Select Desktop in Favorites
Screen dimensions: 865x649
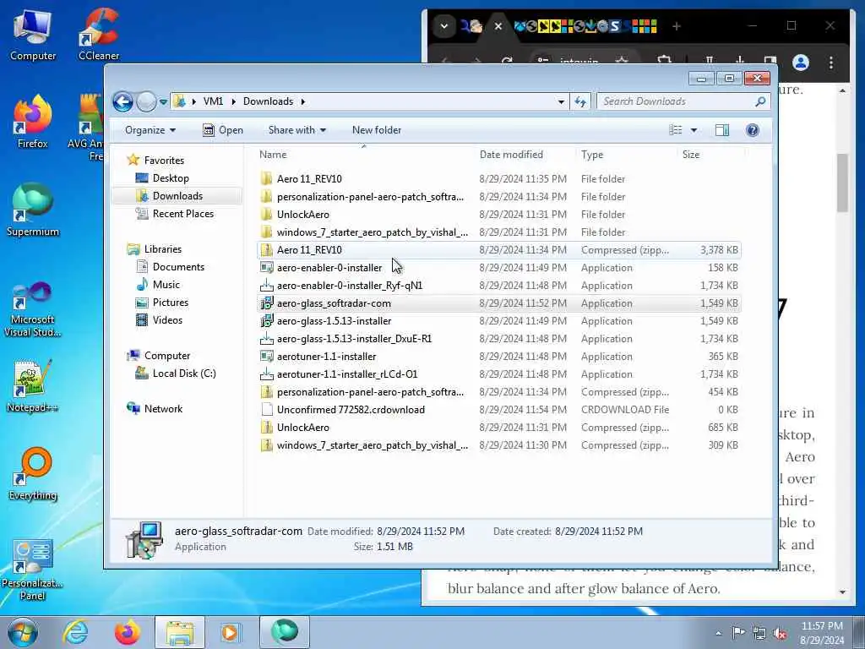(171, 178)
